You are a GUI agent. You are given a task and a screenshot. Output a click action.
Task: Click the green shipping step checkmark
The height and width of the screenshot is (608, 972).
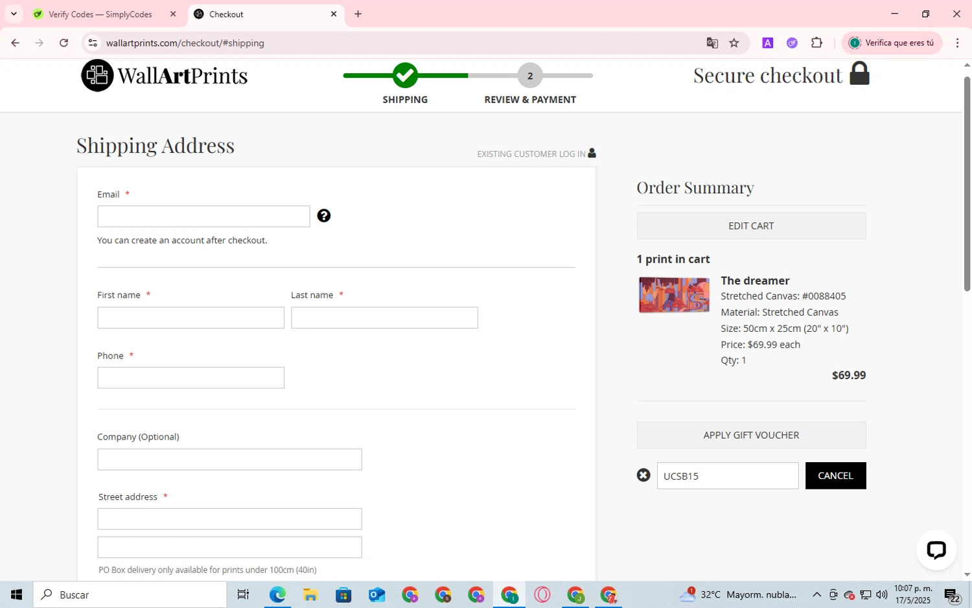click(x=405, y=75)
